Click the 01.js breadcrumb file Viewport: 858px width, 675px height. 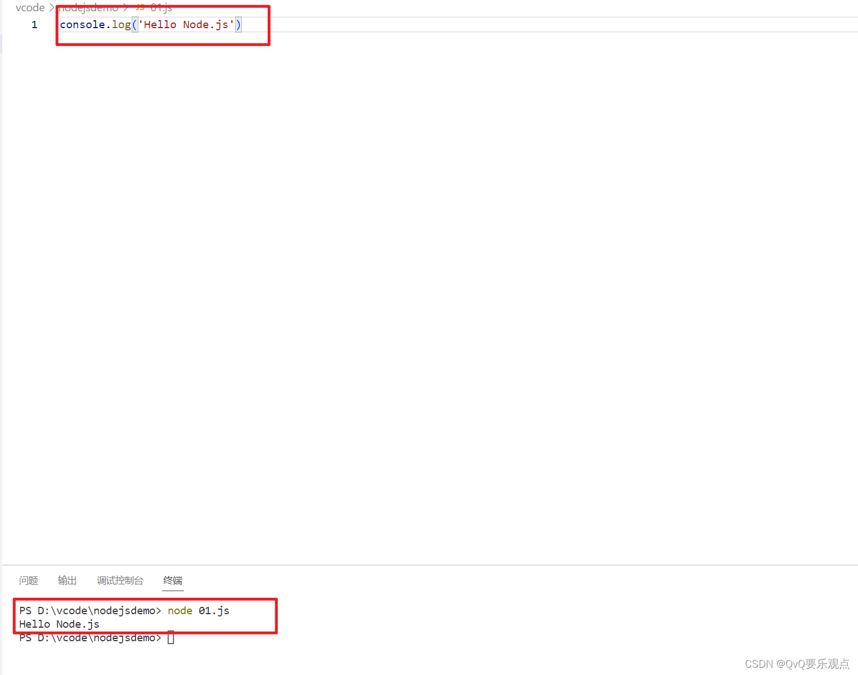[x=161, y=7]
